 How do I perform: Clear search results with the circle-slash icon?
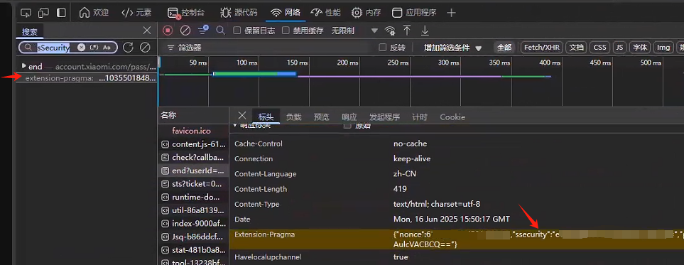coord(145,47)
